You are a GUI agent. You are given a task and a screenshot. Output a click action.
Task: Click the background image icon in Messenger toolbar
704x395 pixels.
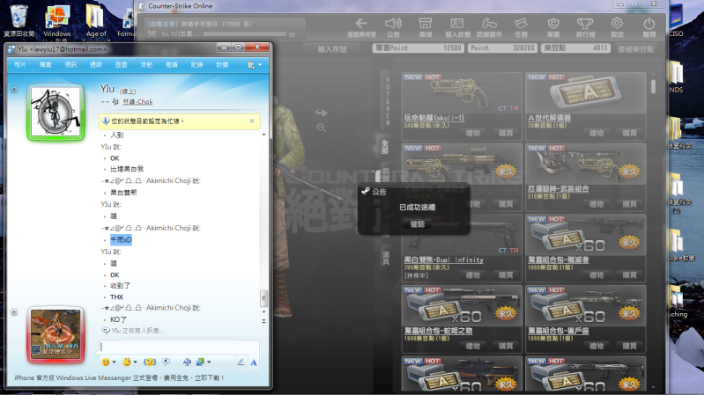point(200,362)
